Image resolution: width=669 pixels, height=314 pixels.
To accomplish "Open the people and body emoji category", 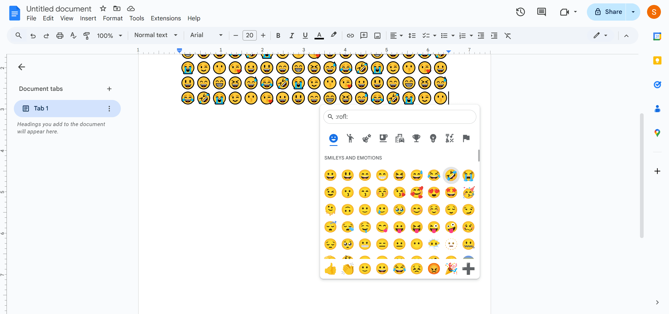I will pyautogui.click(x=350, y=138).
